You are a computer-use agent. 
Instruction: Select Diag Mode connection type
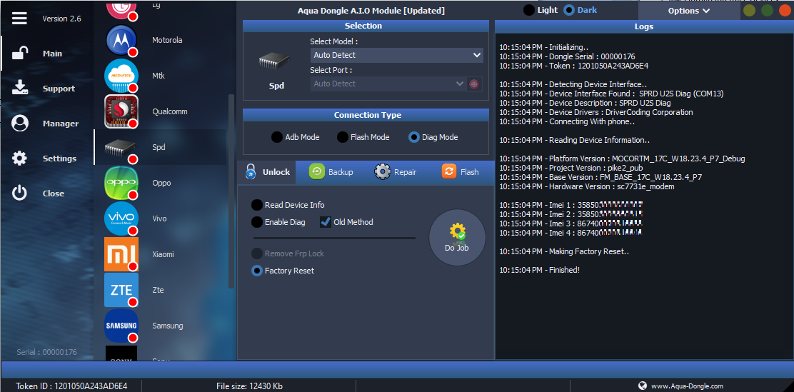click(433, 137)
